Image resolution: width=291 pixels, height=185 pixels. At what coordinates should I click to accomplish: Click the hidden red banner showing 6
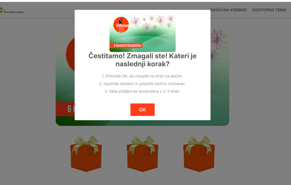click(x=65, y=109)
